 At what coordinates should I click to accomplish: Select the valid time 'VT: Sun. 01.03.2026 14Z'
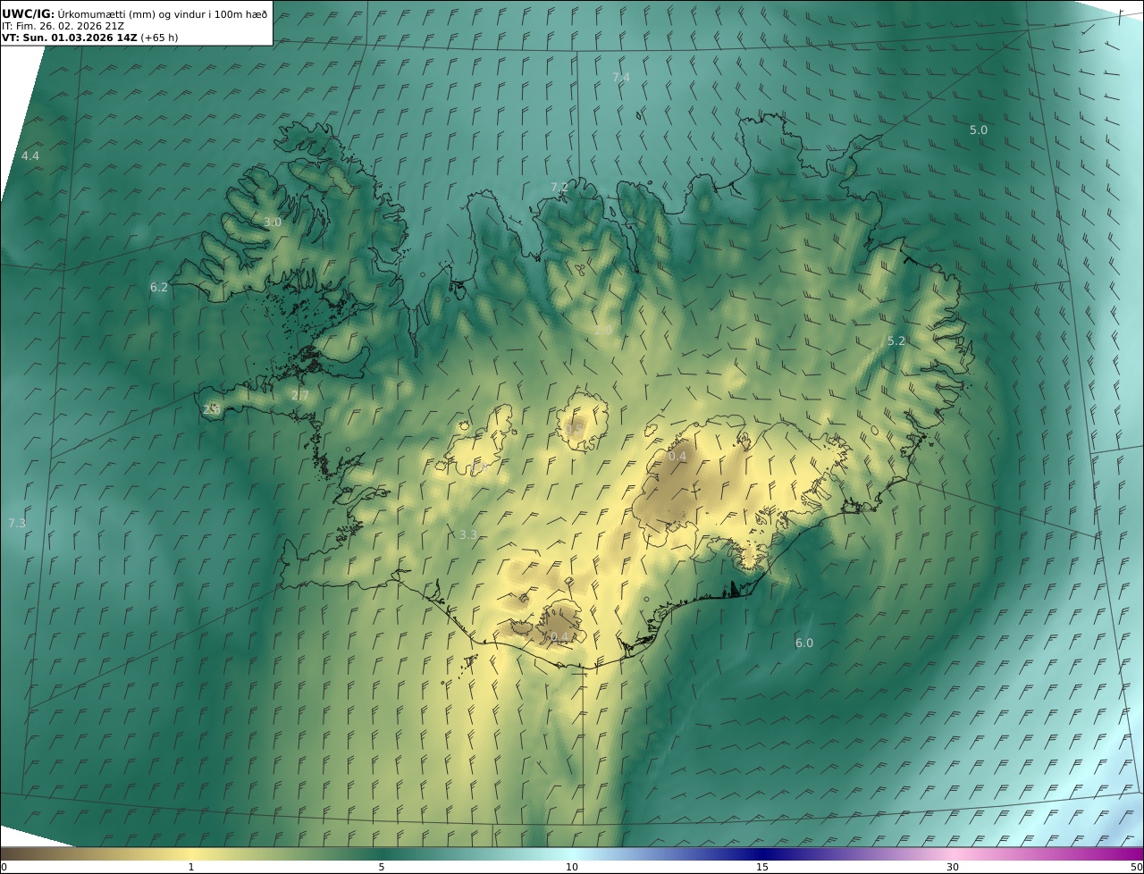[70, 38]
